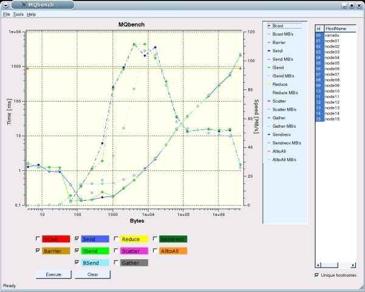Open the Tools menu
This screenshot has width=365, height=292.
click(x=18, y=14)
